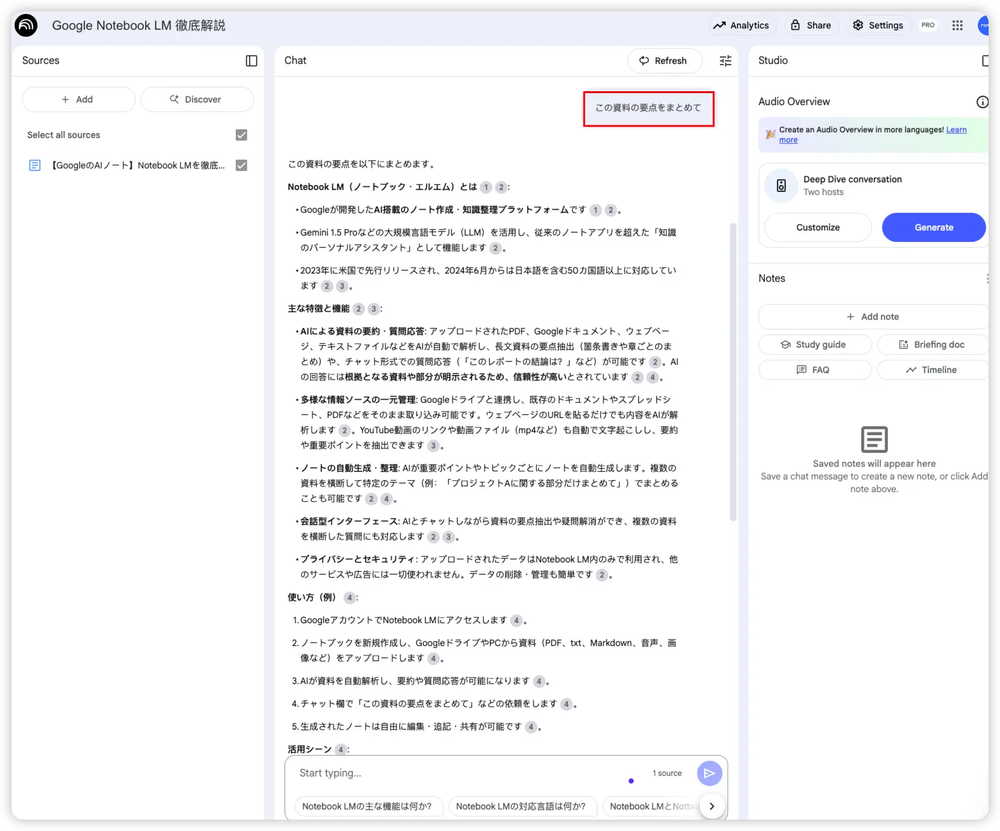The image size is (1000, 831).
Task: Show next suggested questions arrow
Action: tap(712, 806)
